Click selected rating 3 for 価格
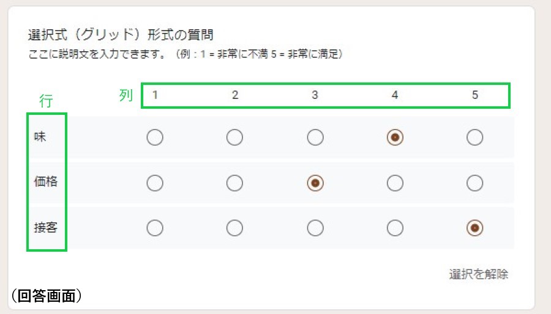 click(x=315, y=183)
